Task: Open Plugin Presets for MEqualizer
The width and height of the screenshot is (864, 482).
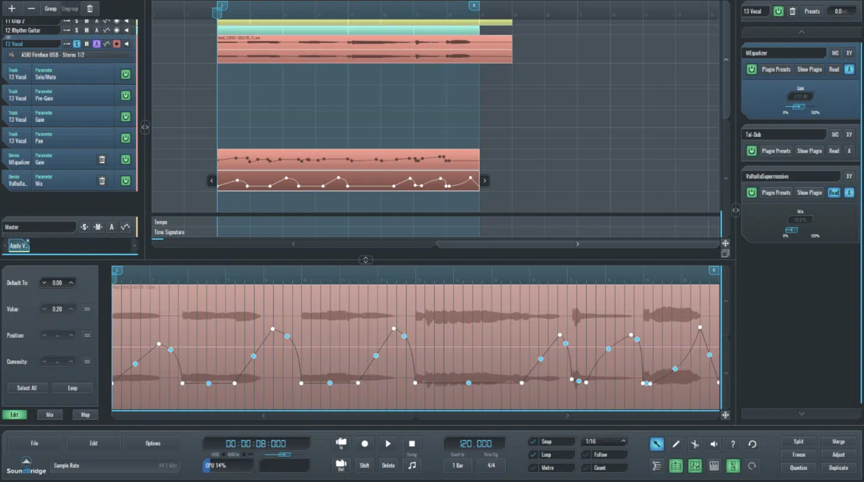Action: coord(776,69)
